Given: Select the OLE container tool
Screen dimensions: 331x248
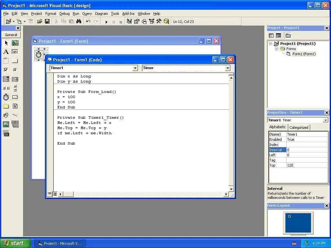Looking at the screenshot, I should (x=6, y=133).
